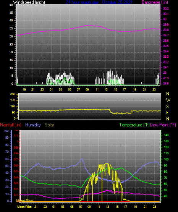Click the 03 hour label under windspeed chart
The height and width of the screenshot is (212, 178).
tap(60, 89)
